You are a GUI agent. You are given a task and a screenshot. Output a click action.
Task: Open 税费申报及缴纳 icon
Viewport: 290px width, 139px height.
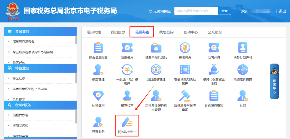[156, 48]
